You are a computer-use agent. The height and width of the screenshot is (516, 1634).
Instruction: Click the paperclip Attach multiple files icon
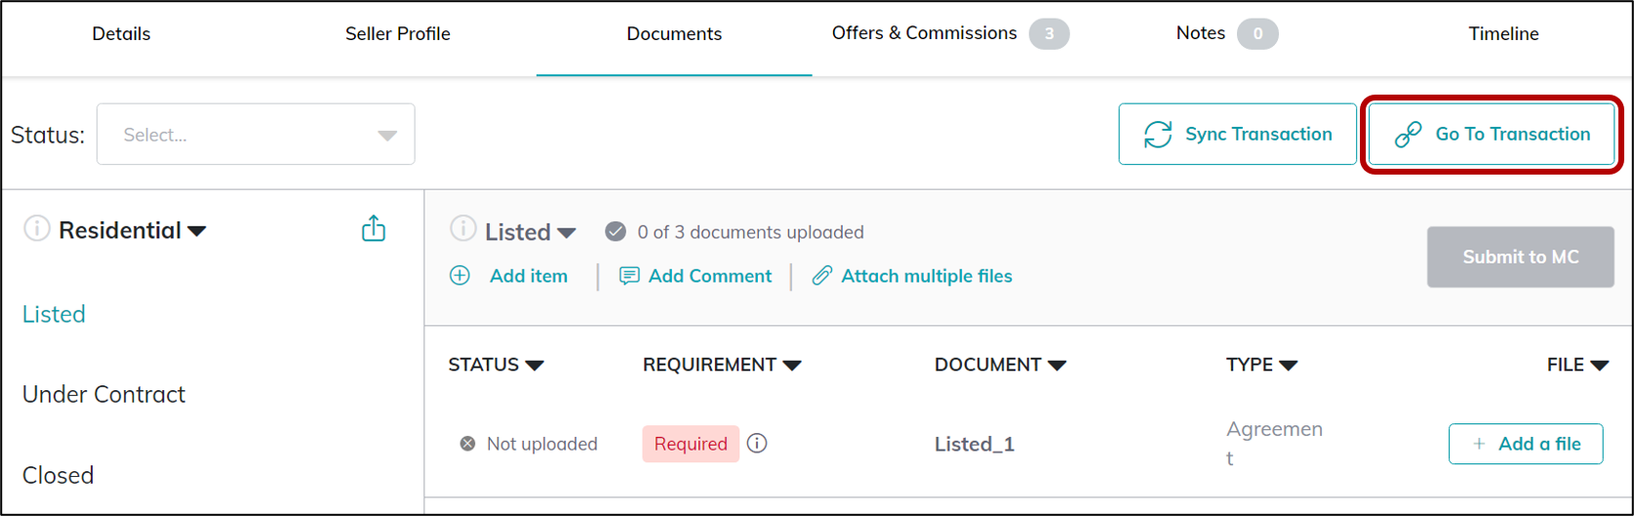[x=822, y=276]
